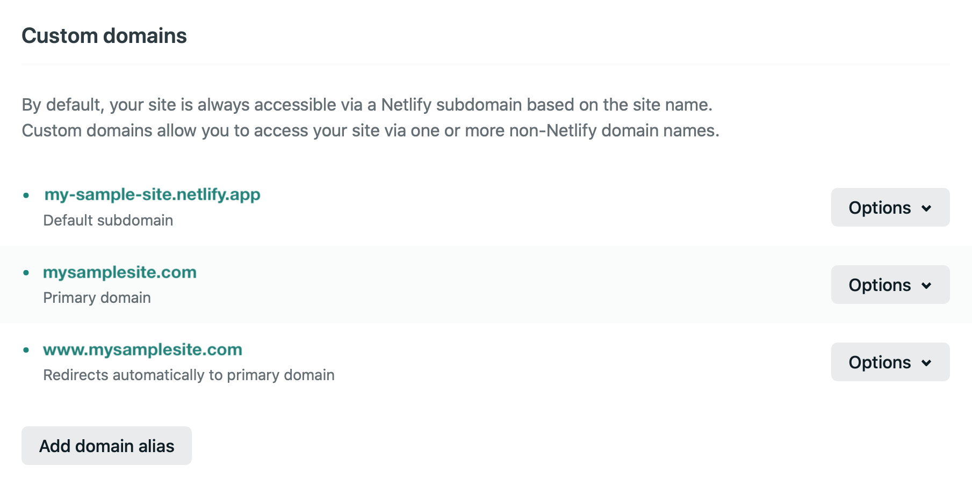This screenshot has height=487, width=972.
Task: Click description line about Netlify subdomain
Action: coord(367,105)
